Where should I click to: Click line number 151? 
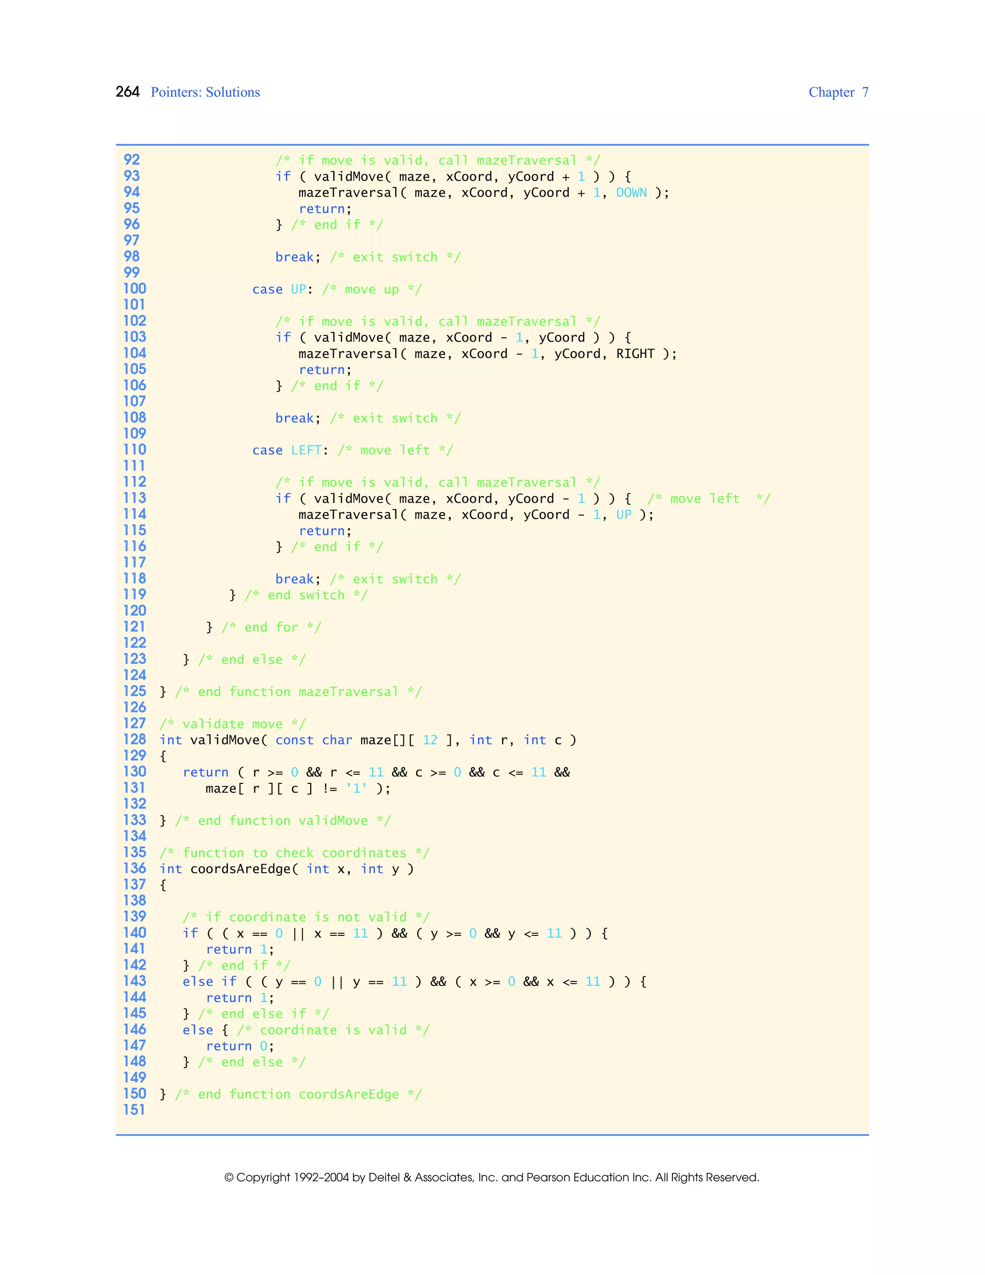tap(134, 1109)
